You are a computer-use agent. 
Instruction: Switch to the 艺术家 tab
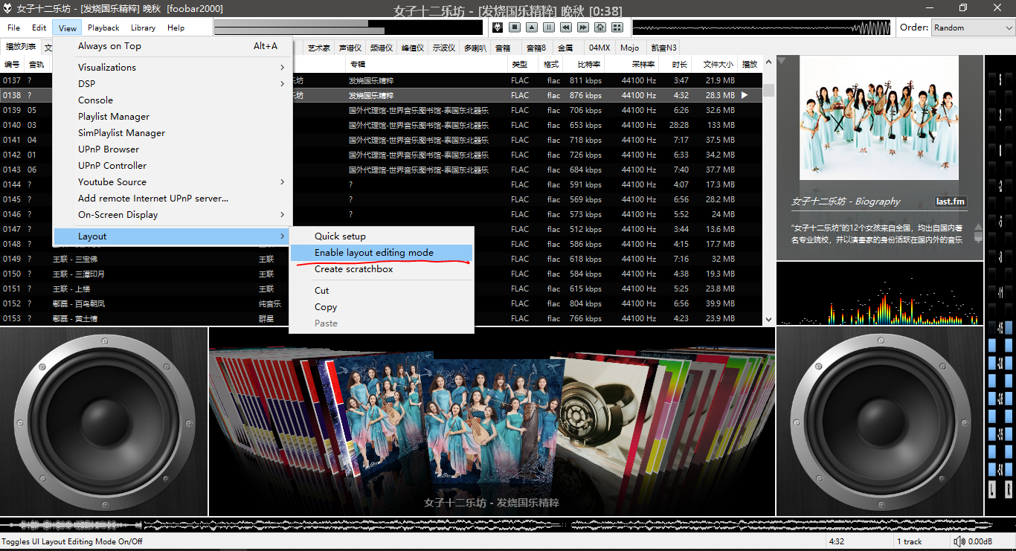click(x=319, y=48)
